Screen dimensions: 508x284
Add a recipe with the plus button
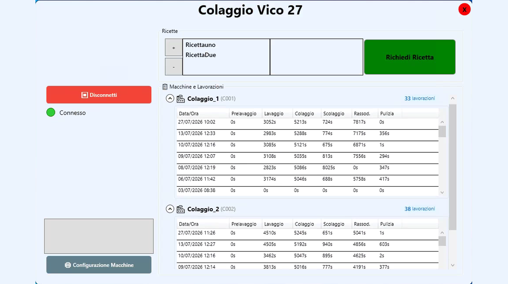point(174,48)
